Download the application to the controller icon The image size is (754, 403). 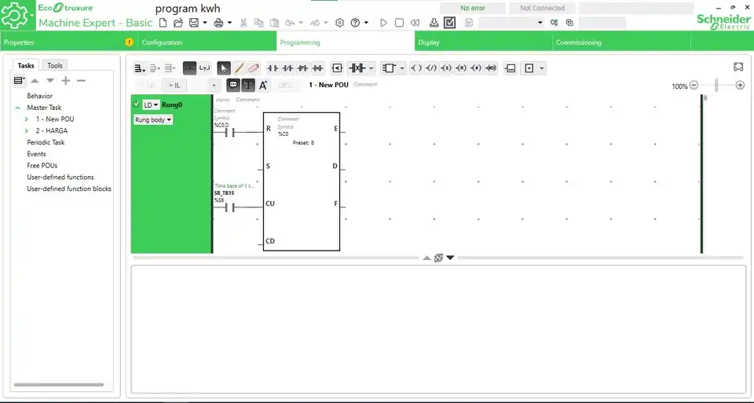434,23
